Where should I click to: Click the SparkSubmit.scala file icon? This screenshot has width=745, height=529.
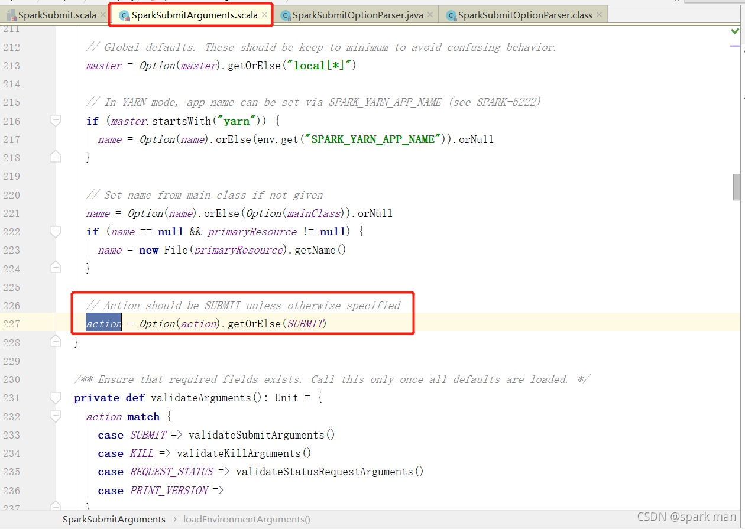coord(11,15)
